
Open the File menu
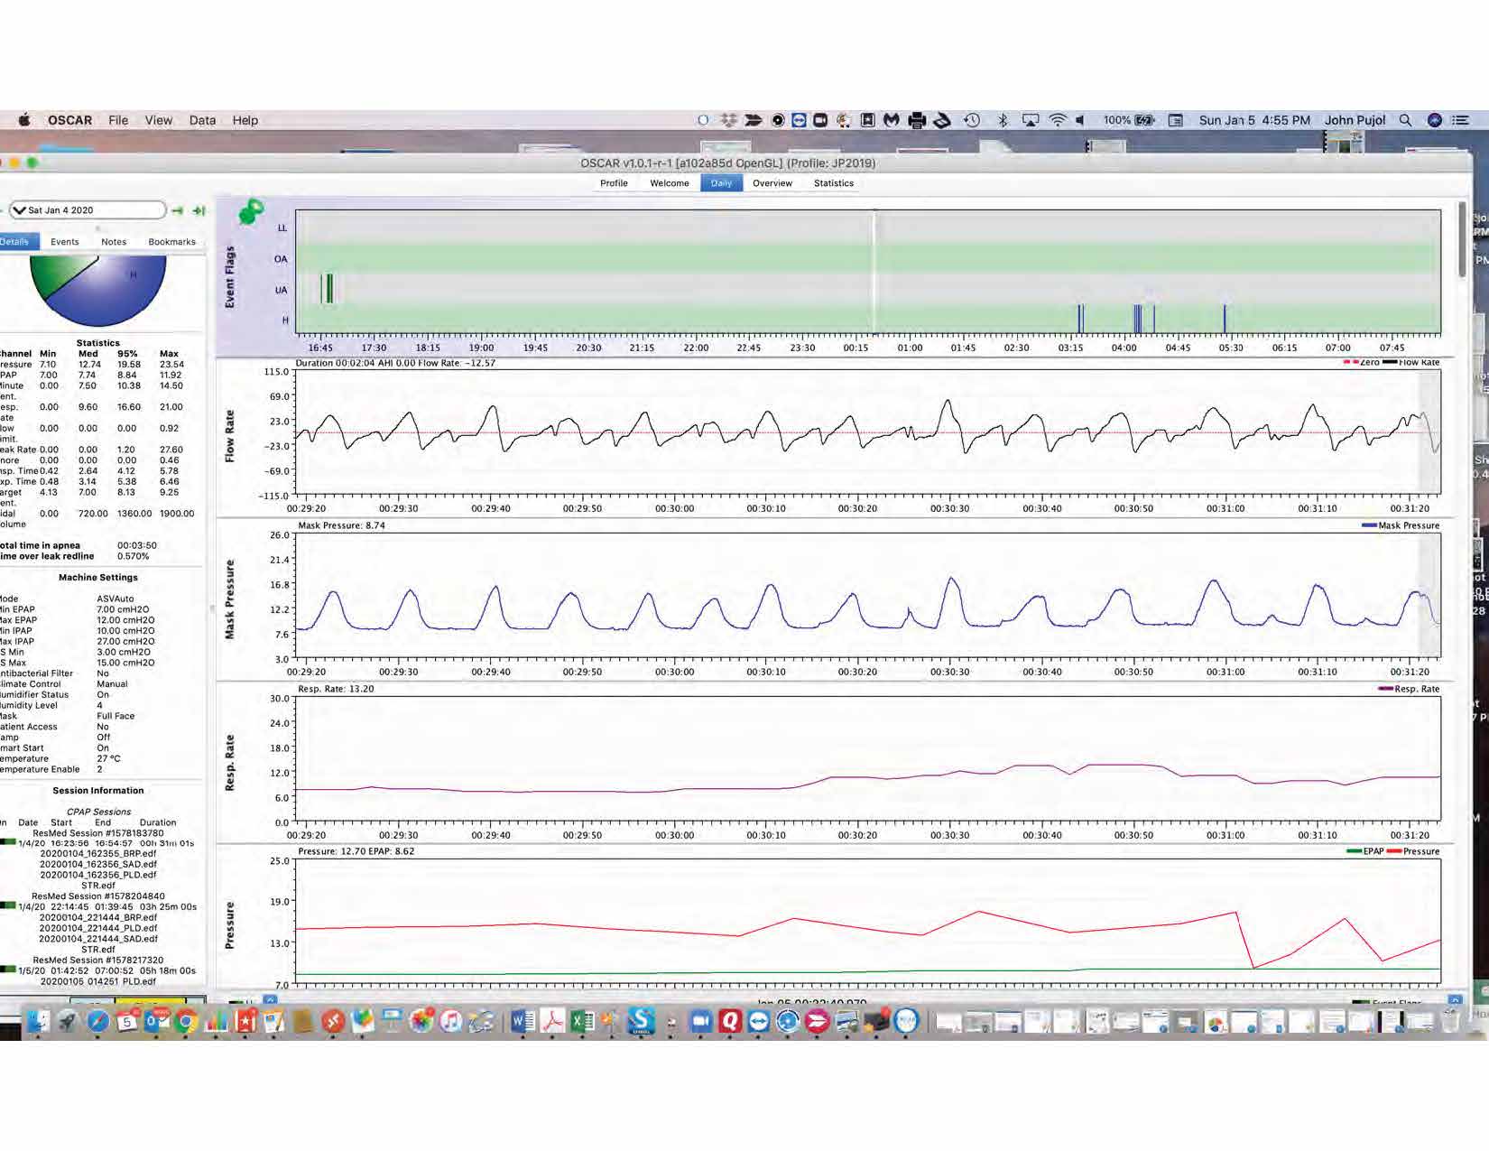point(118,120)
